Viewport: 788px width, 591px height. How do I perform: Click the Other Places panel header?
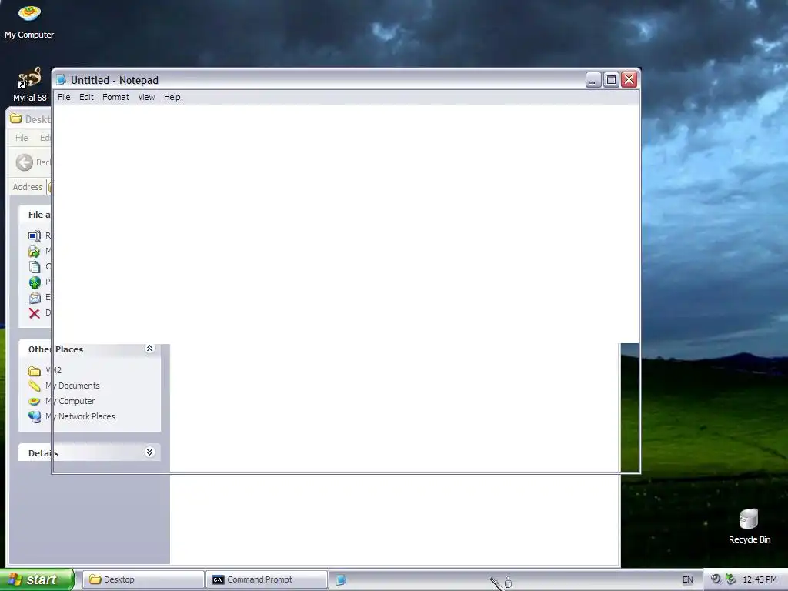(x=89, y=349)
